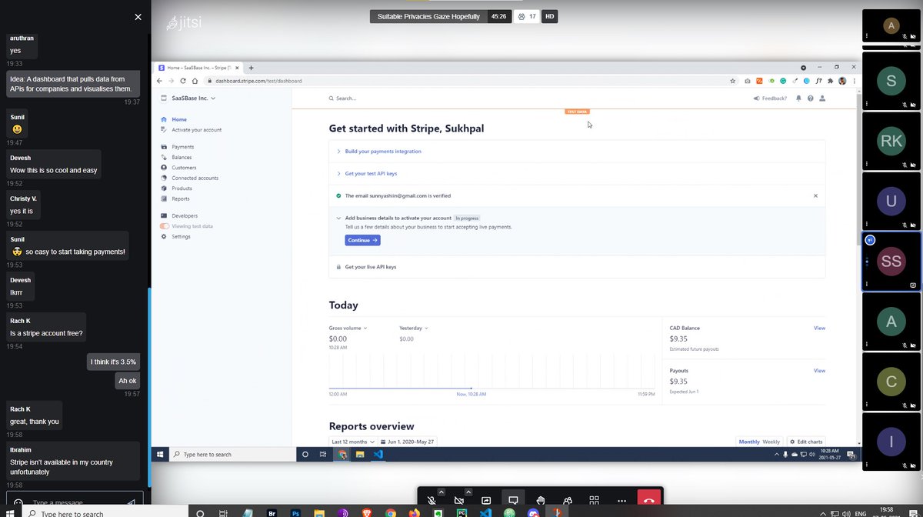Click the screen sharing icon
Screen dimensions: 923x517
click(x=486, y=500)
